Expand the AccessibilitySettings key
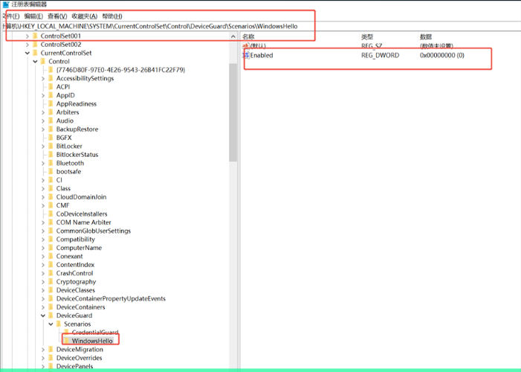Viewport: 521px width, 372px height. [43, 79]
